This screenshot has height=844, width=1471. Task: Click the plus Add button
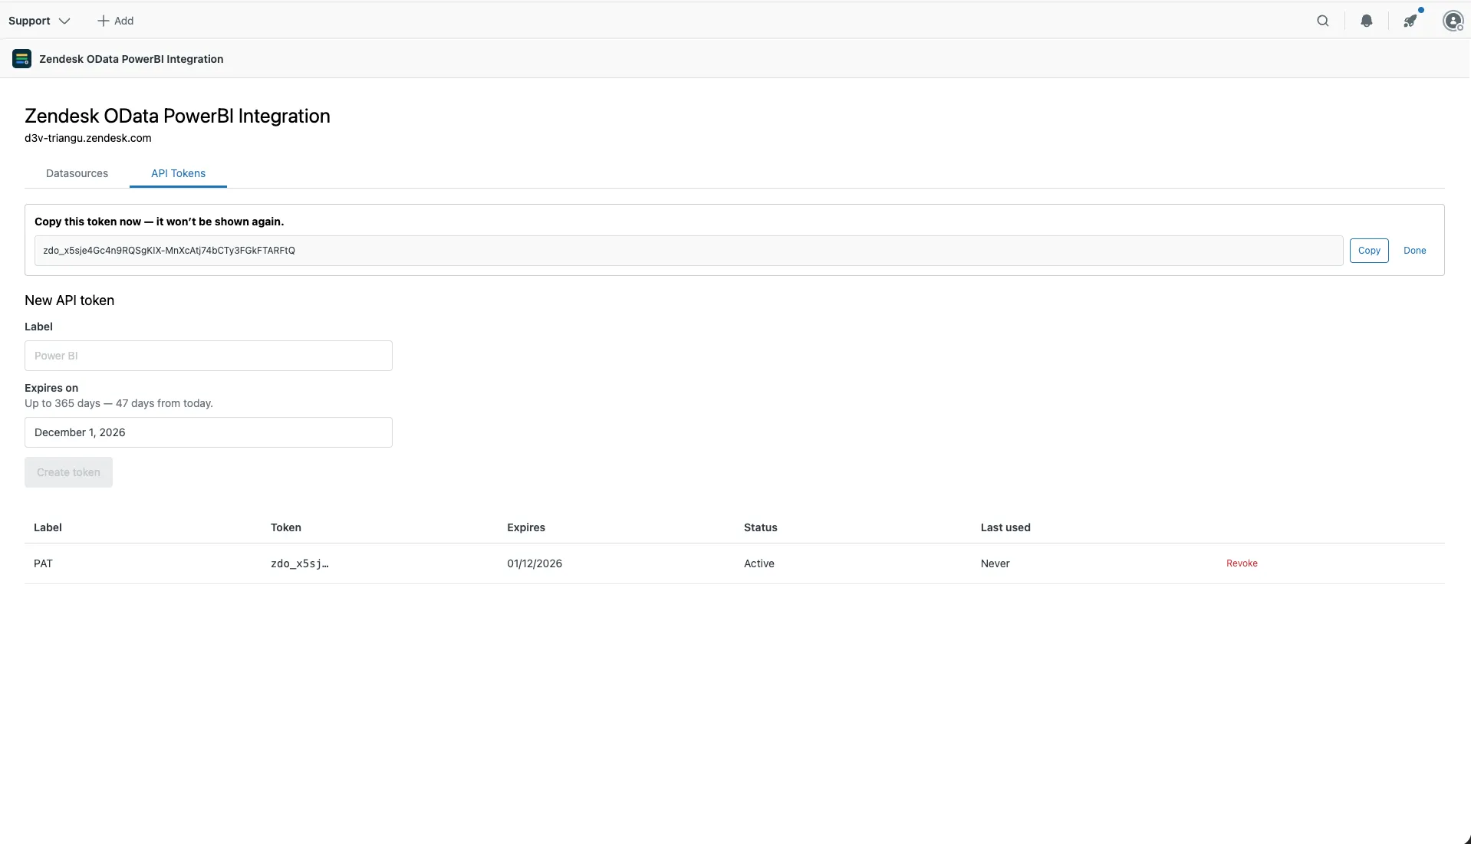pyautogui.click(x=116, y=21)
